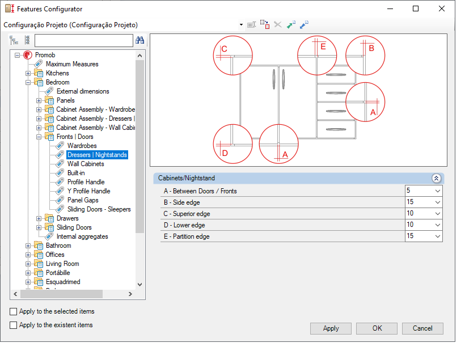Click the Panels folder icon
The image size is (465, 351).
tap(49, 100)
